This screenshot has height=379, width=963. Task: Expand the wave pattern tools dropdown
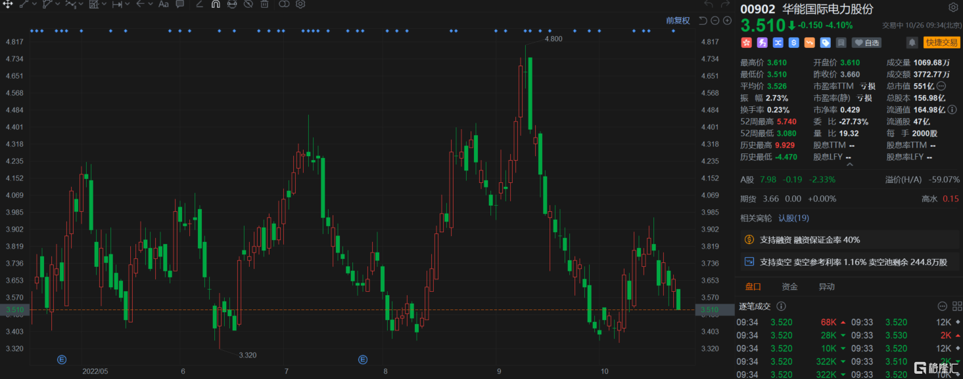[x=81, y=4]
